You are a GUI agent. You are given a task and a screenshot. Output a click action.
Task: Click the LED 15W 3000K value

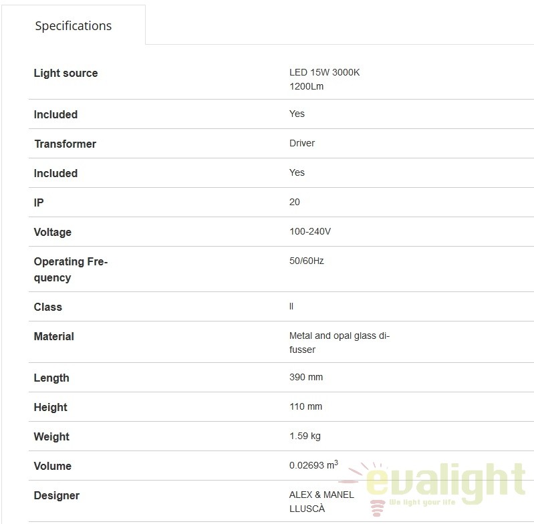click(x=324, y=72)
